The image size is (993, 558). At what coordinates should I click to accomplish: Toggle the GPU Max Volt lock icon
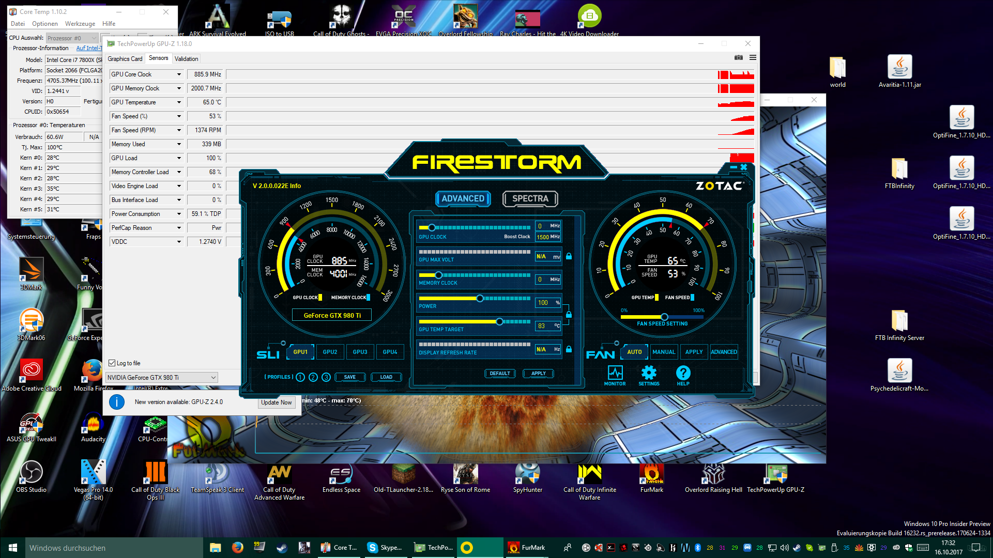click(569, 256)
